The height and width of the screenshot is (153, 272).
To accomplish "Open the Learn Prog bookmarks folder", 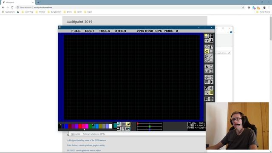I will point(27,12).
